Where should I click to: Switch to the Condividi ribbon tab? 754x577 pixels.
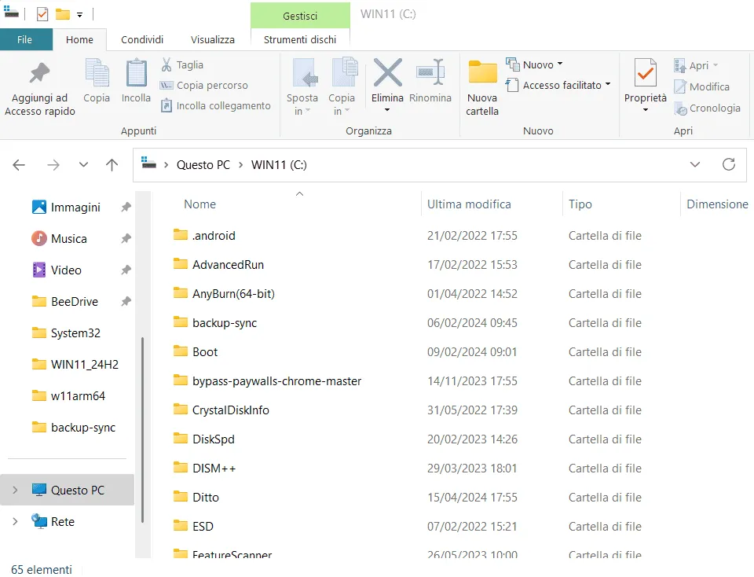[141, 39]
